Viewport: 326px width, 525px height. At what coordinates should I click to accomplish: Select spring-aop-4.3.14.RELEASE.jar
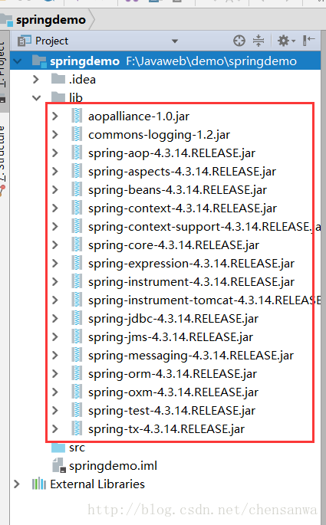[172, 153]
